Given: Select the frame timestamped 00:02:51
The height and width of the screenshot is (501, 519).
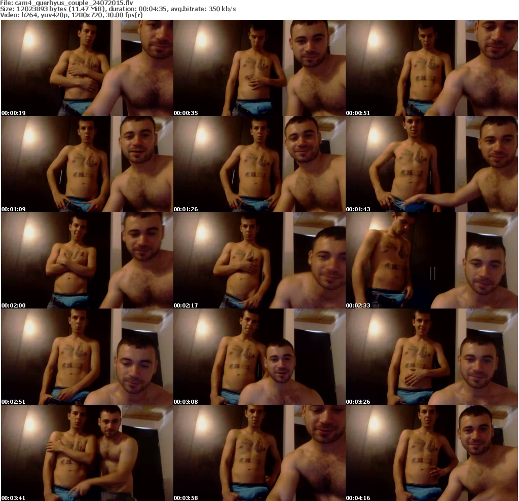Looking at the screenshot, I should click(x=87, y=357).
